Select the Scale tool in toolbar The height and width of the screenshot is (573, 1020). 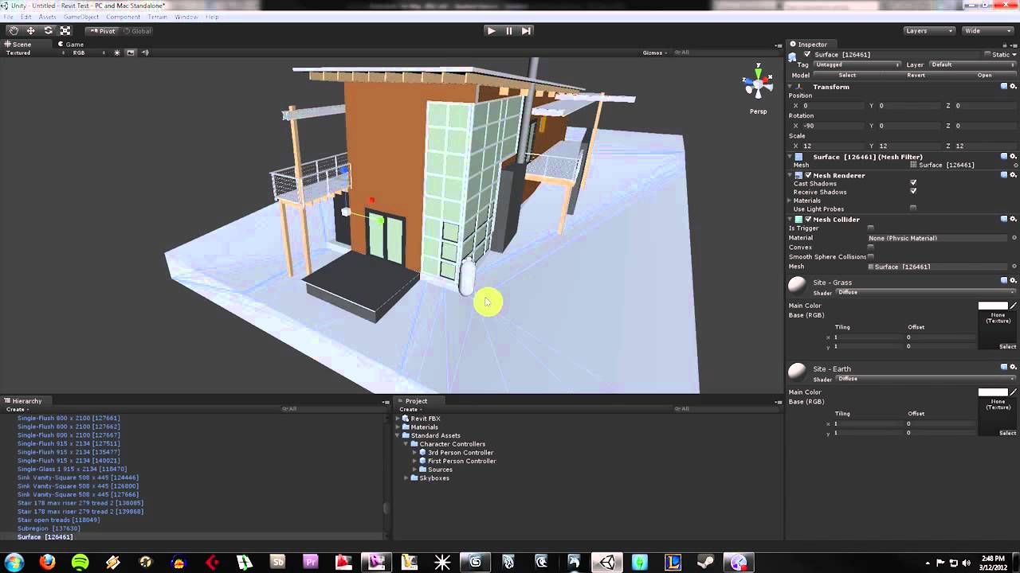click(65, 30)
